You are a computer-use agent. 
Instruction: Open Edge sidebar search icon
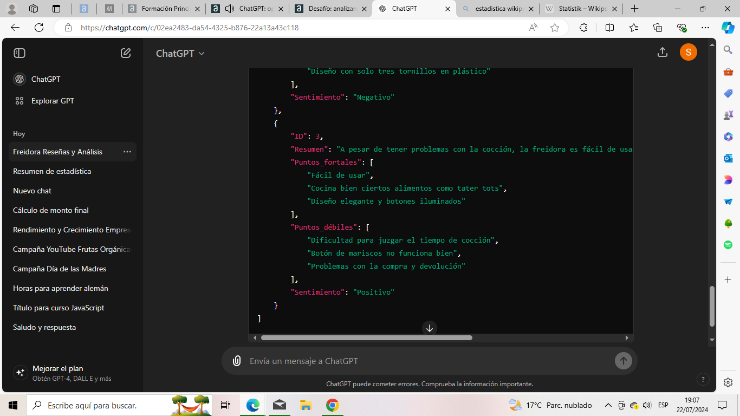click(728, 50)
